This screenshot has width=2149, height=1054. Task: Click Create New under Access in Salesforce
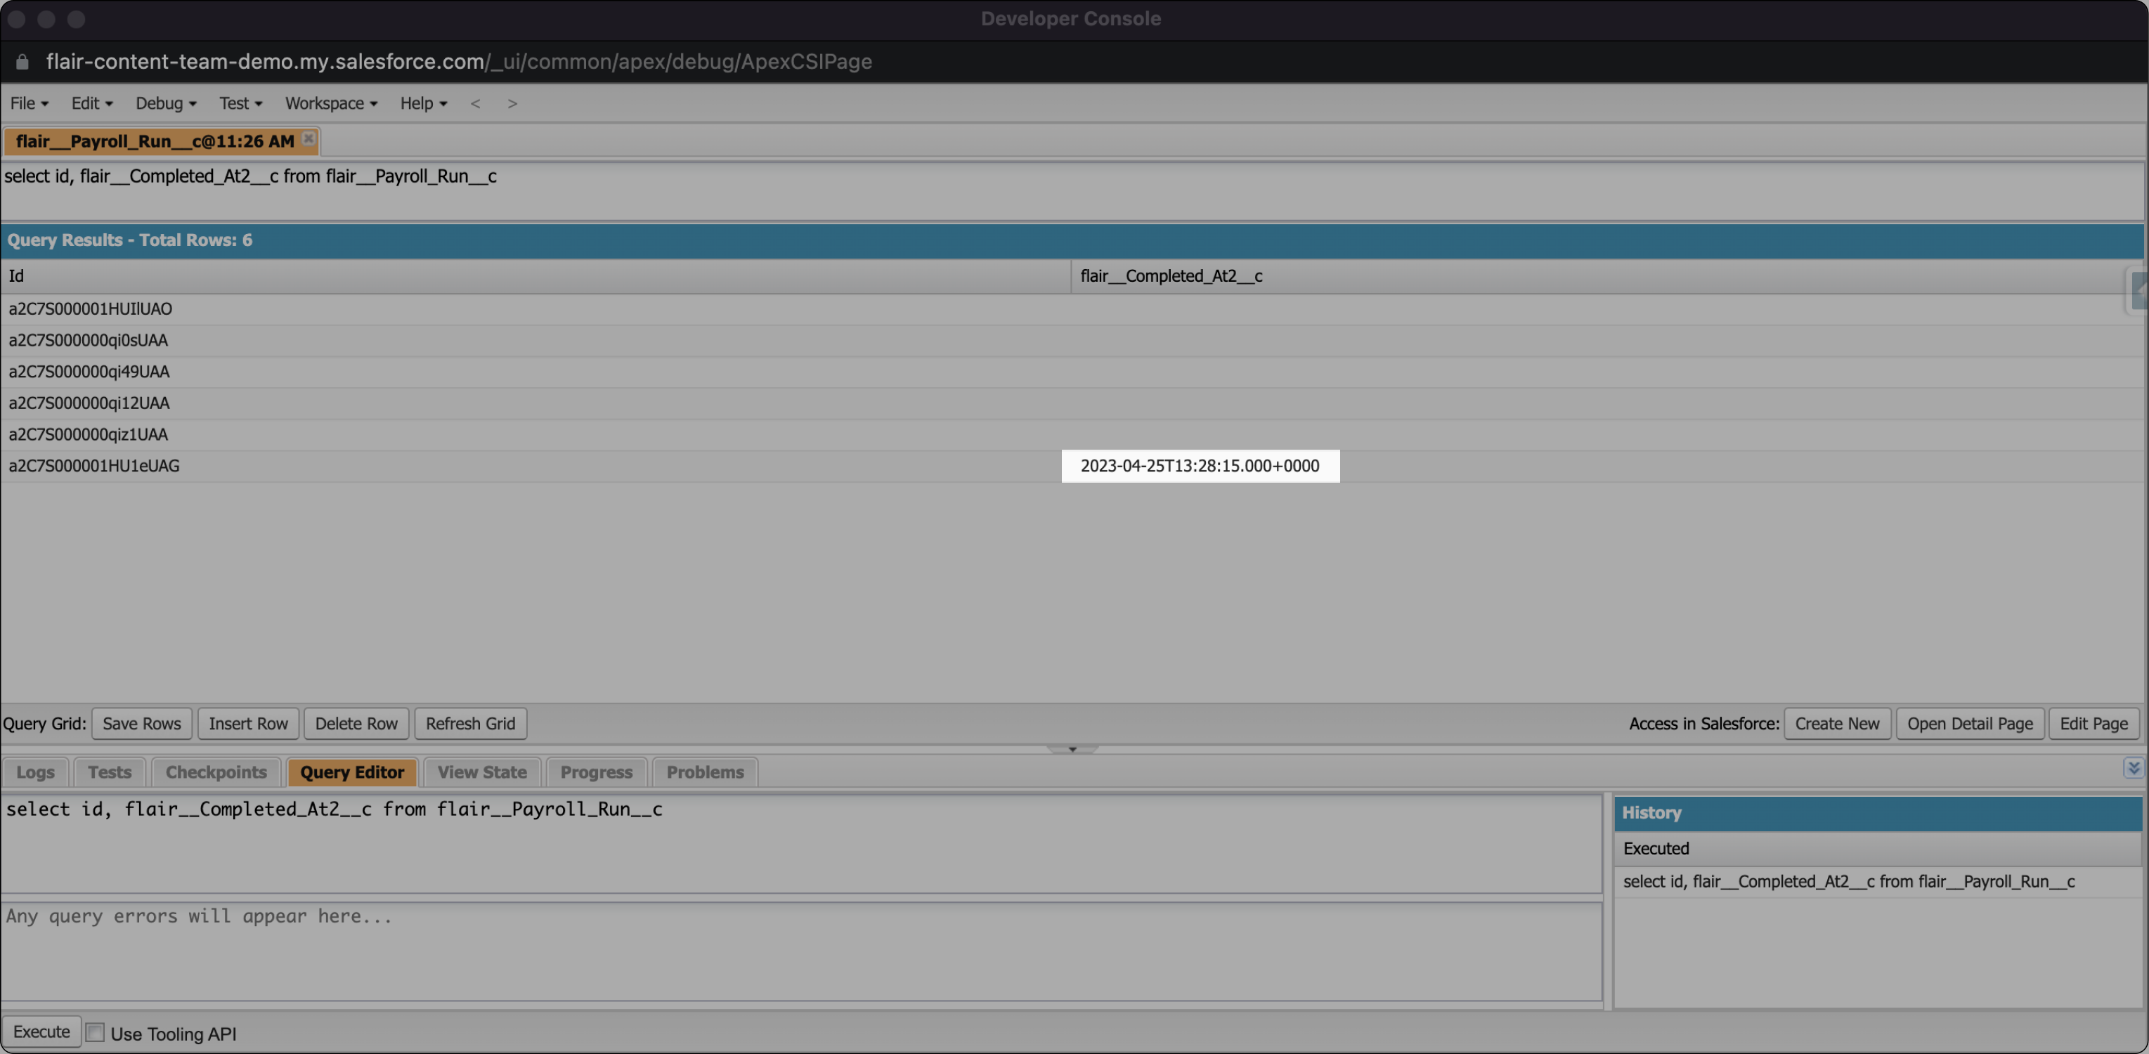(1837, 723)
